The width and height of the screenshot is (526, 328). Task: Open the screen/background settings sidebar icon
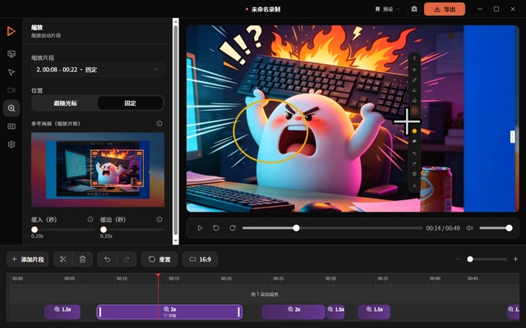click(x=12, y=54)
